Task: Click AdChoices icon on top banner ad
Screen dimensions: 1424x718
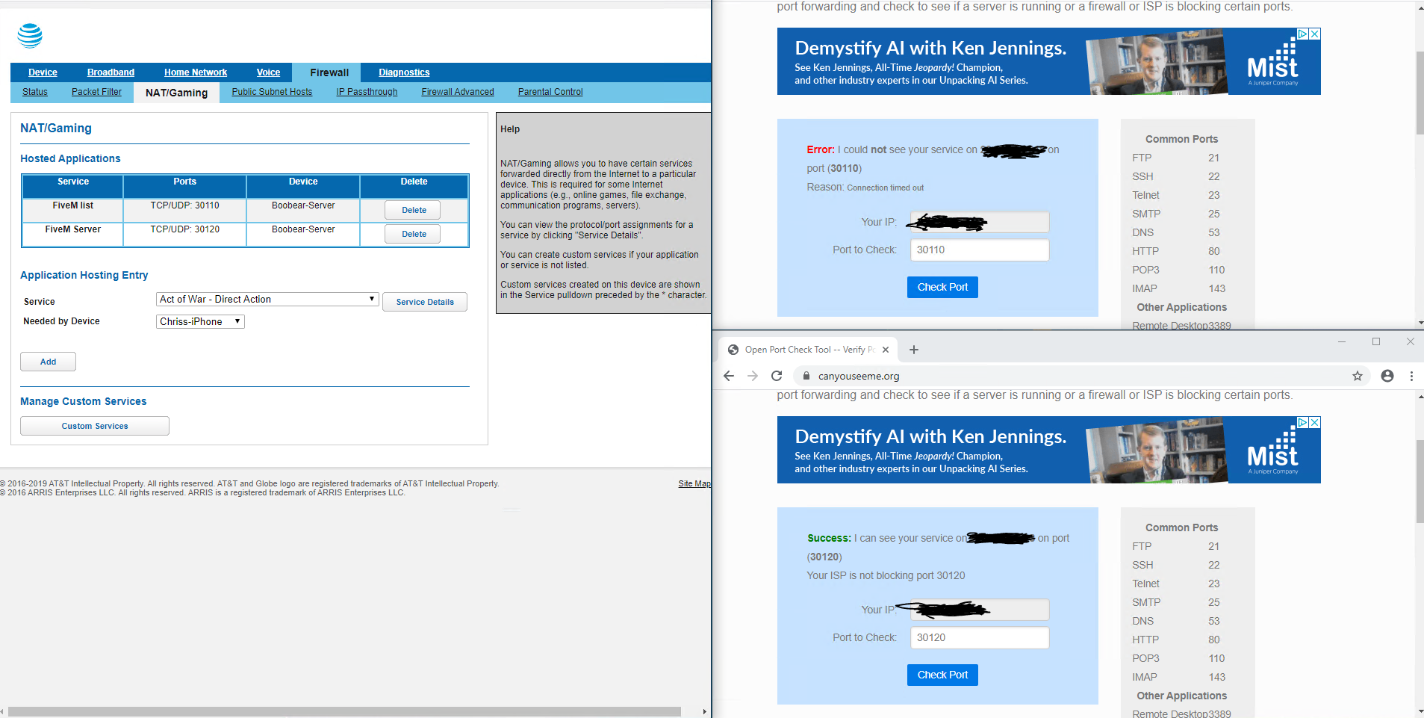Action: (1303, 34)
